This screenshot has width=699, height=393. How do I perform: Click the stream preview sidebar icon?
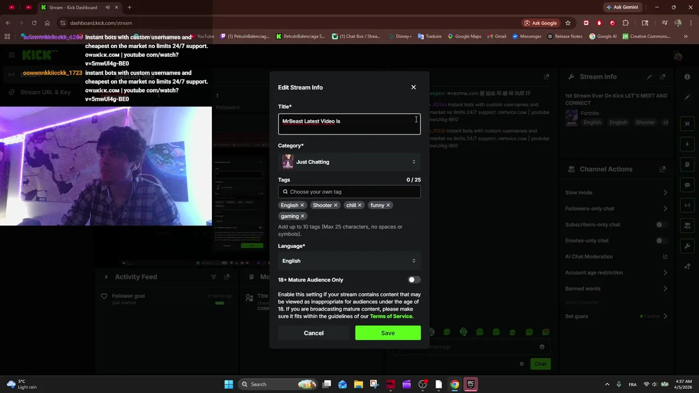point(688,124)
